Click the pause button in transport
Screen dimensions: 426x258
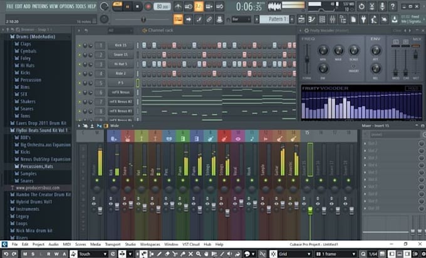[127, 6]
